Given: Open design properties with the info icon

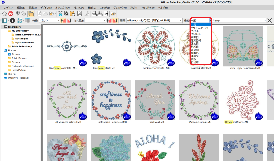Looking at the screenshot, I should point(12,20).
